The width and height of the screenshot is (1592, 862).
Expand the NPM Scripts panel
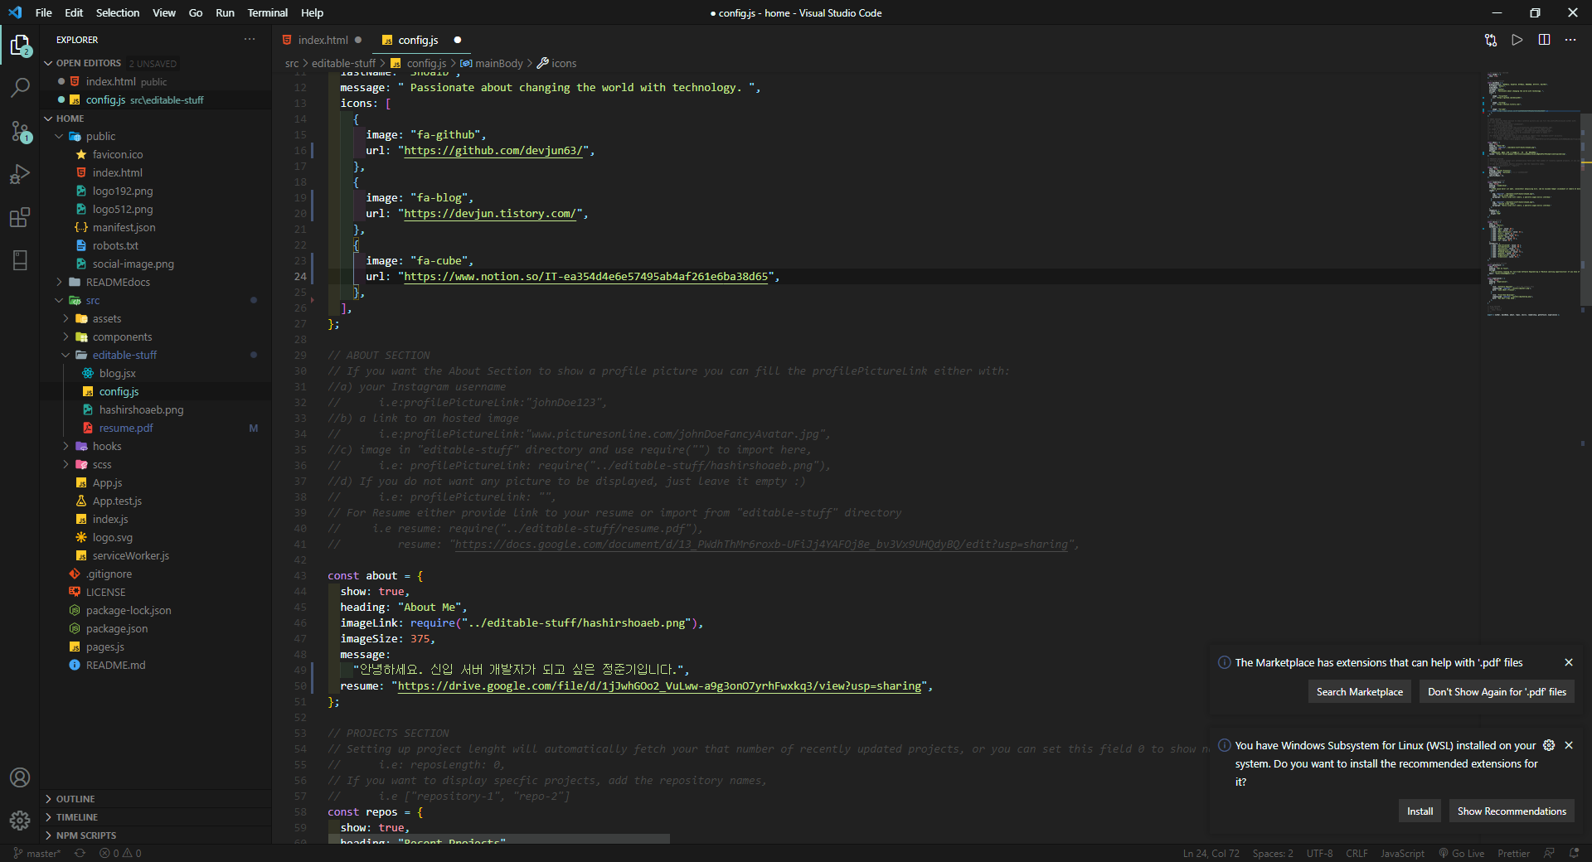(x=156, y=835)
